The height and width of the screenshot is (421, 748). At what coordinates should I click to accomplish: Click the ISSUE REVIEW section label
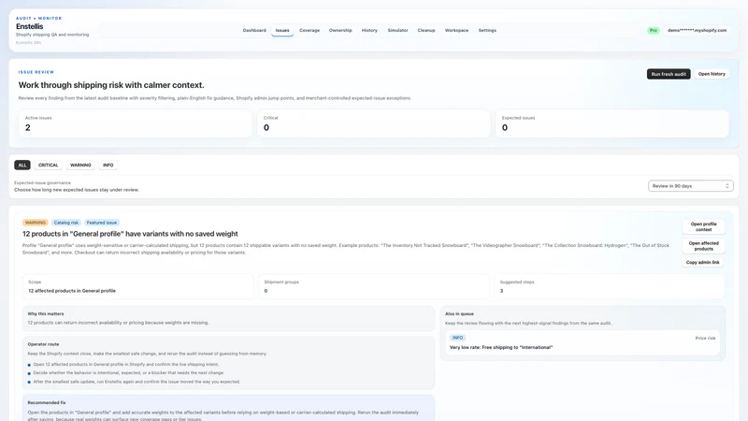tap(36, 72)
